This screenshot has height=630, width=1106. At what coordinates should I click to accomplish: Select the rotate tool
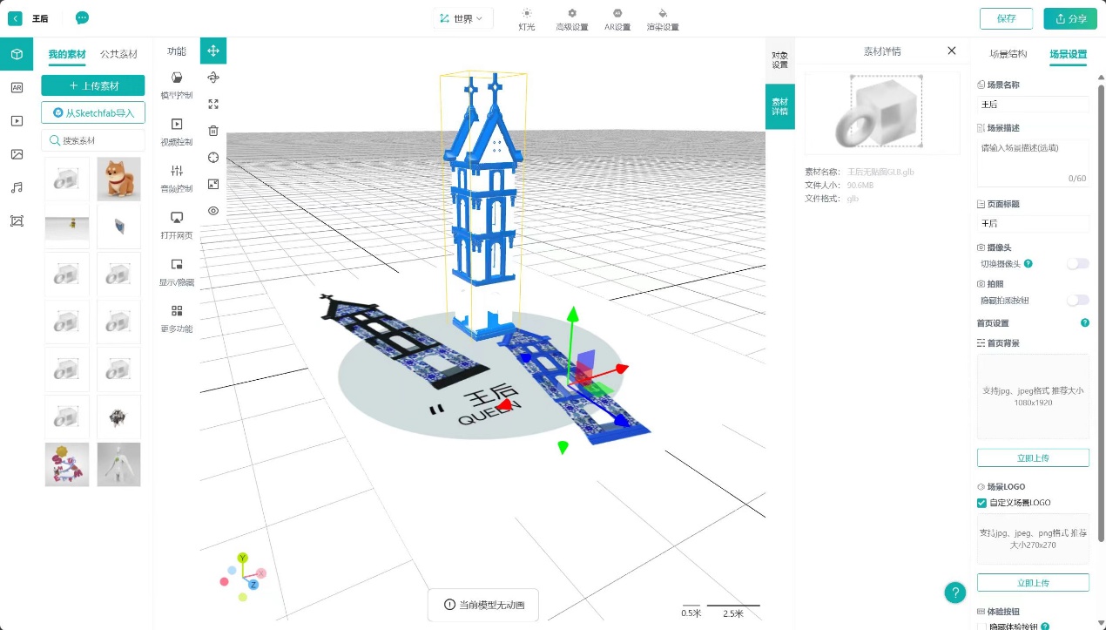click(213, 78)
